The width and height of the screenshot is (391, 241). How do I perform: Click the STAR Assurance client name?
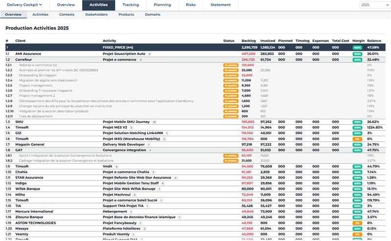[29, 178]
